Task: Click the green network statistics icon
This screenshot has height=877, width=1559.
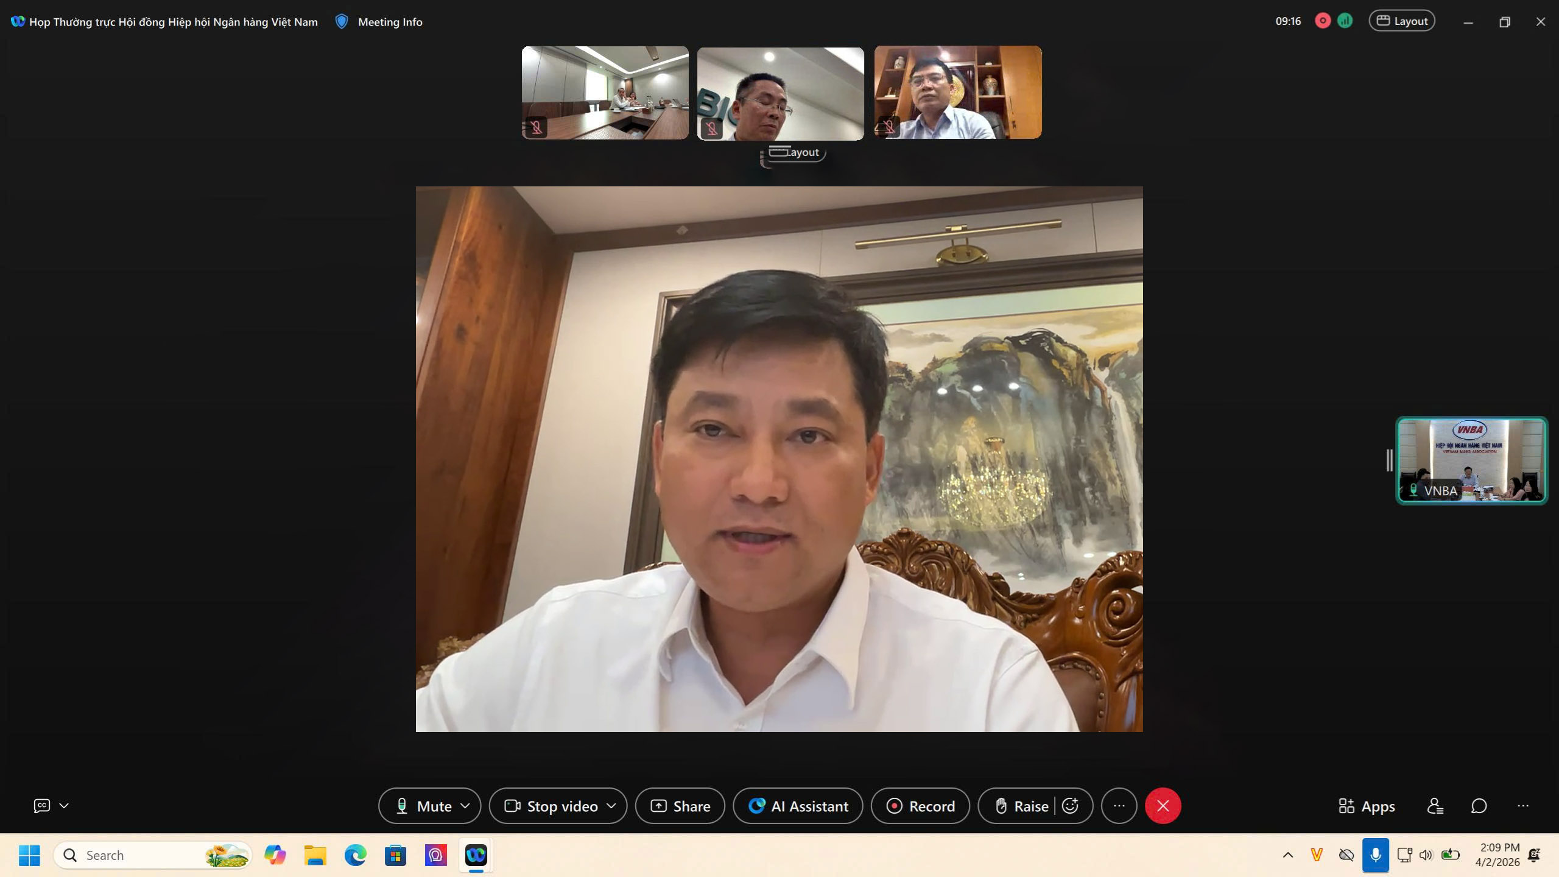Action: tap(1345, 21)
